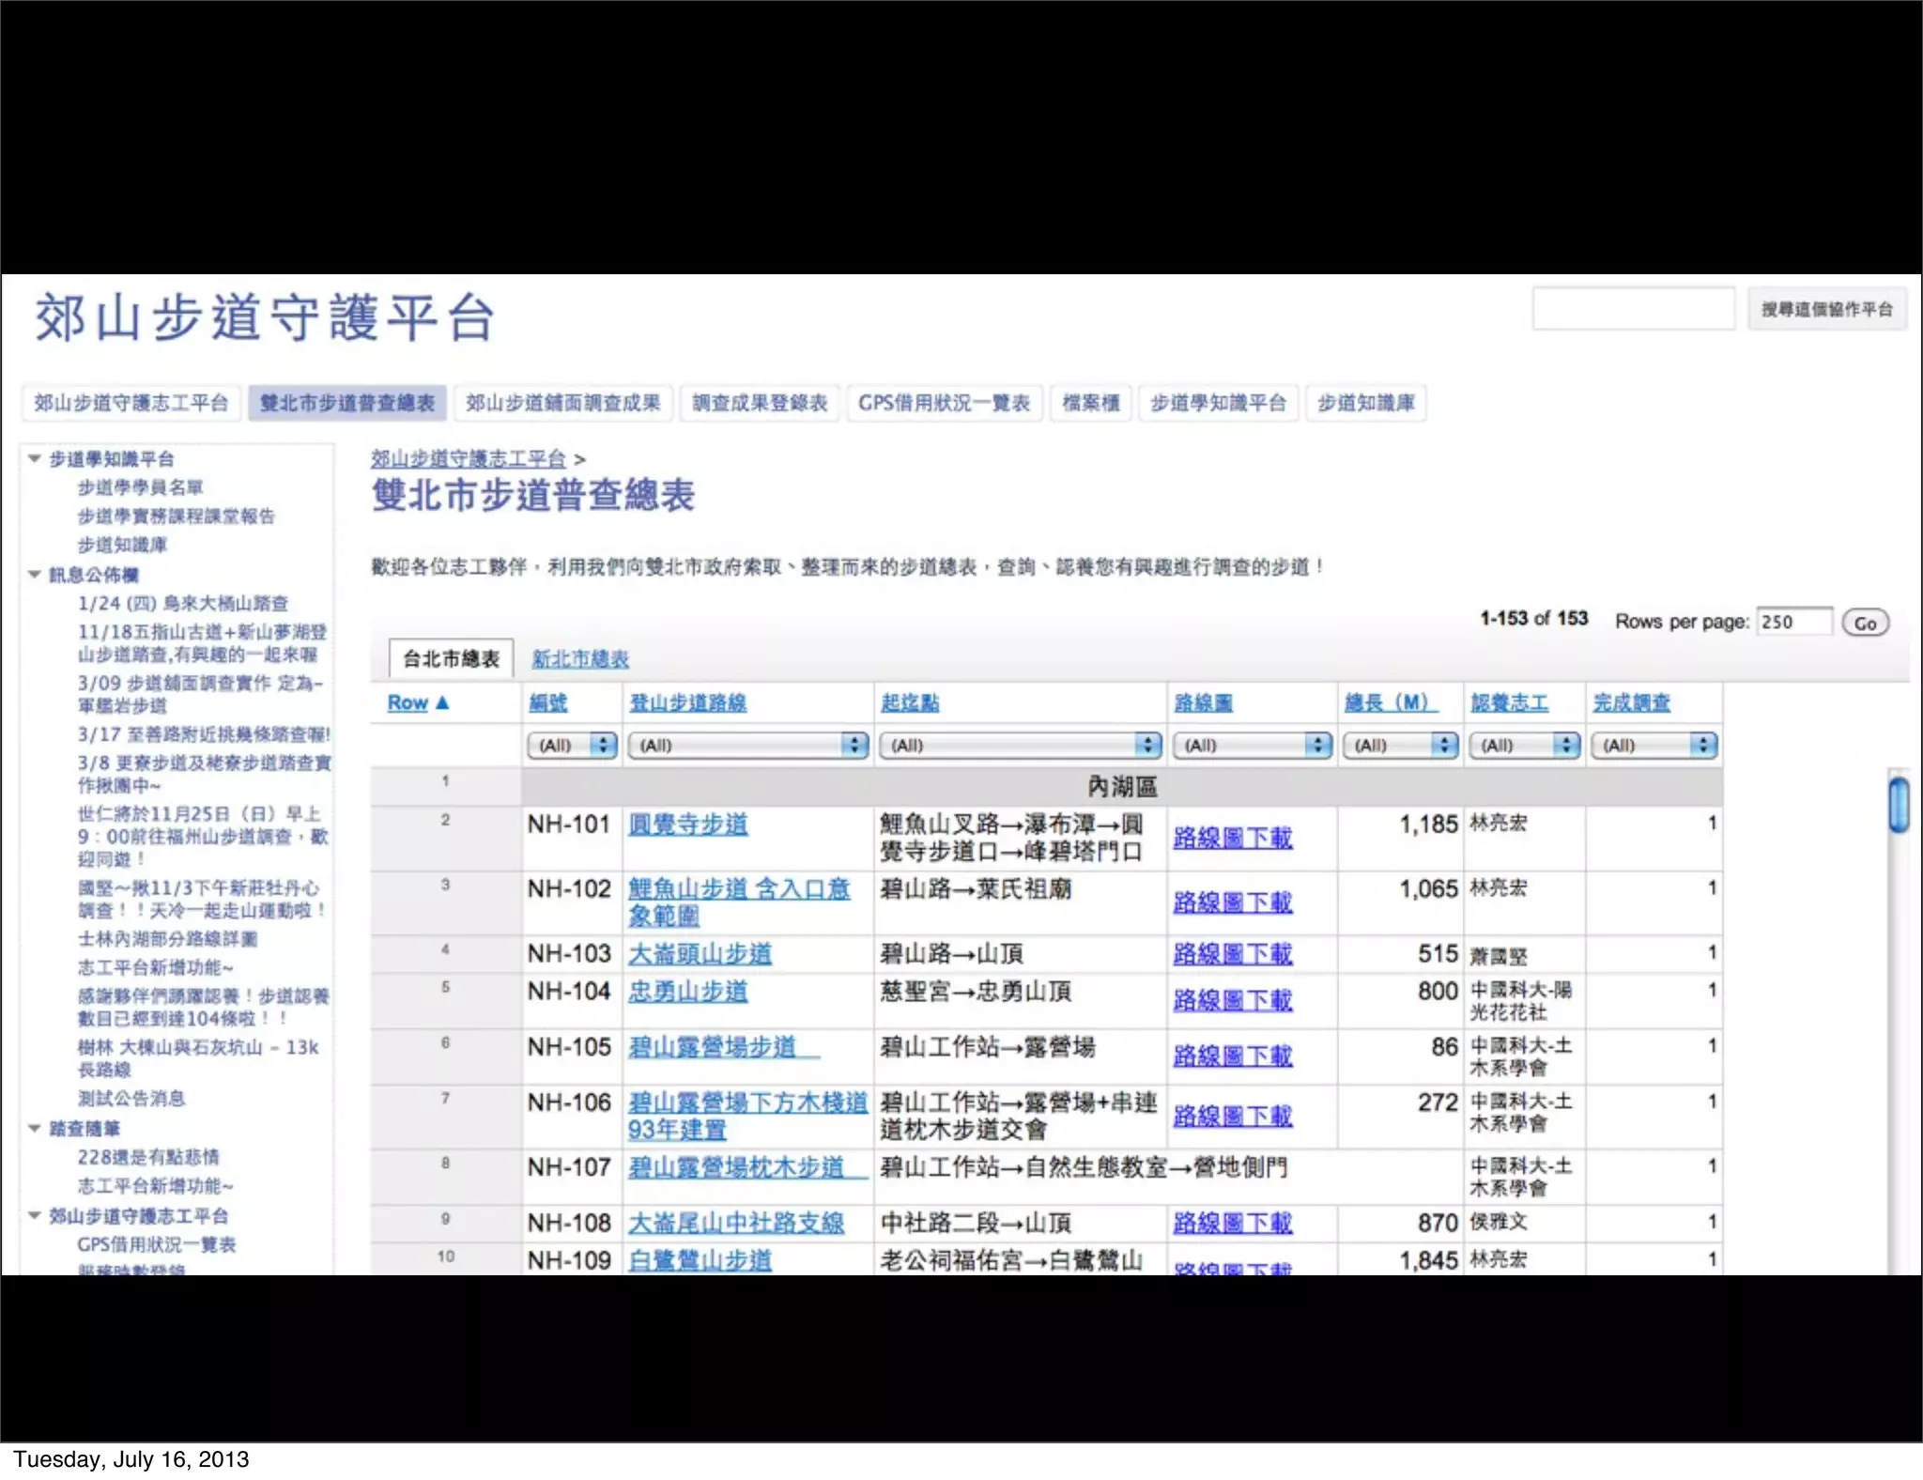
Task: Click the table's vertical scrollbar thumb
Action: click(x=1899, y=804)
